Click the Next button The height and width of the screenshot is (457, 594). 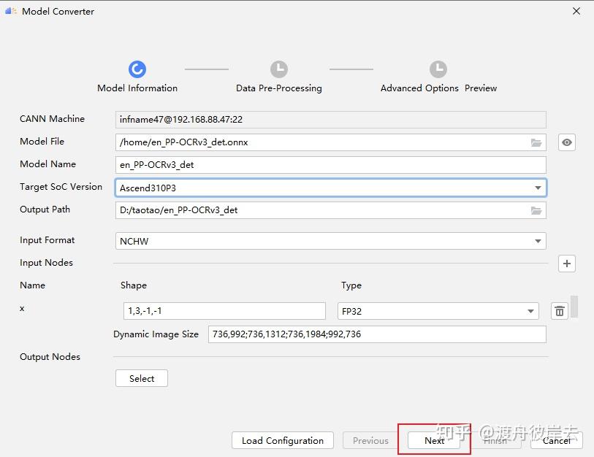click(x=434, y=440)
